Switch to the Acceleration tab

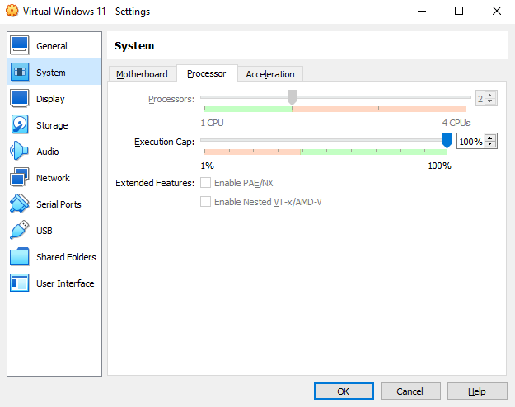click(x=270, y=74)
